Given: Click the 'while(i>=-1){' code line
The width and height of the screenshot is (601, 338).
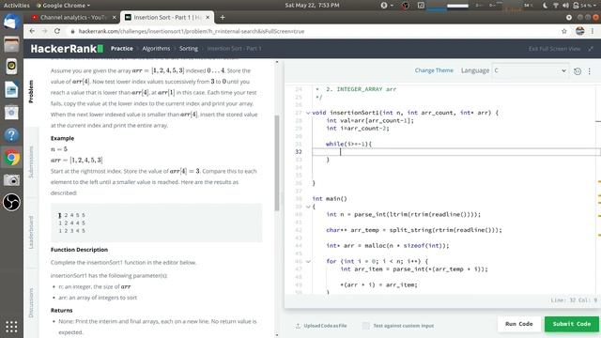Looking at the screenshot, I should [x=348, y=144].
